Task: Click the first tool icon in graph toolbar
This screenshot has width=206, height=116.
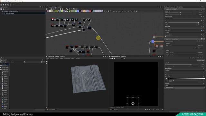Action: coord(47,9)
